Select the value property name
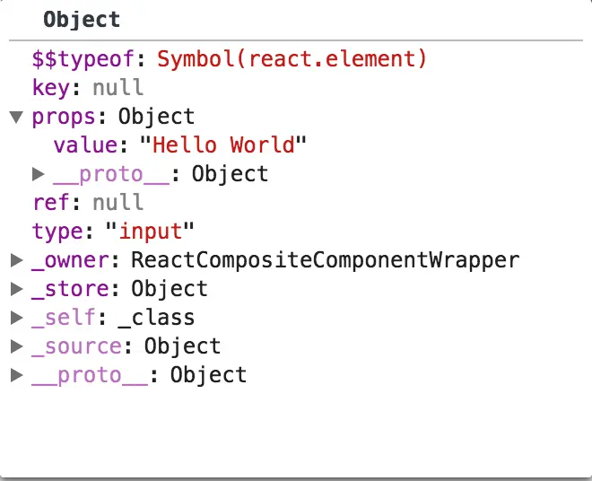 pos(85,145)
